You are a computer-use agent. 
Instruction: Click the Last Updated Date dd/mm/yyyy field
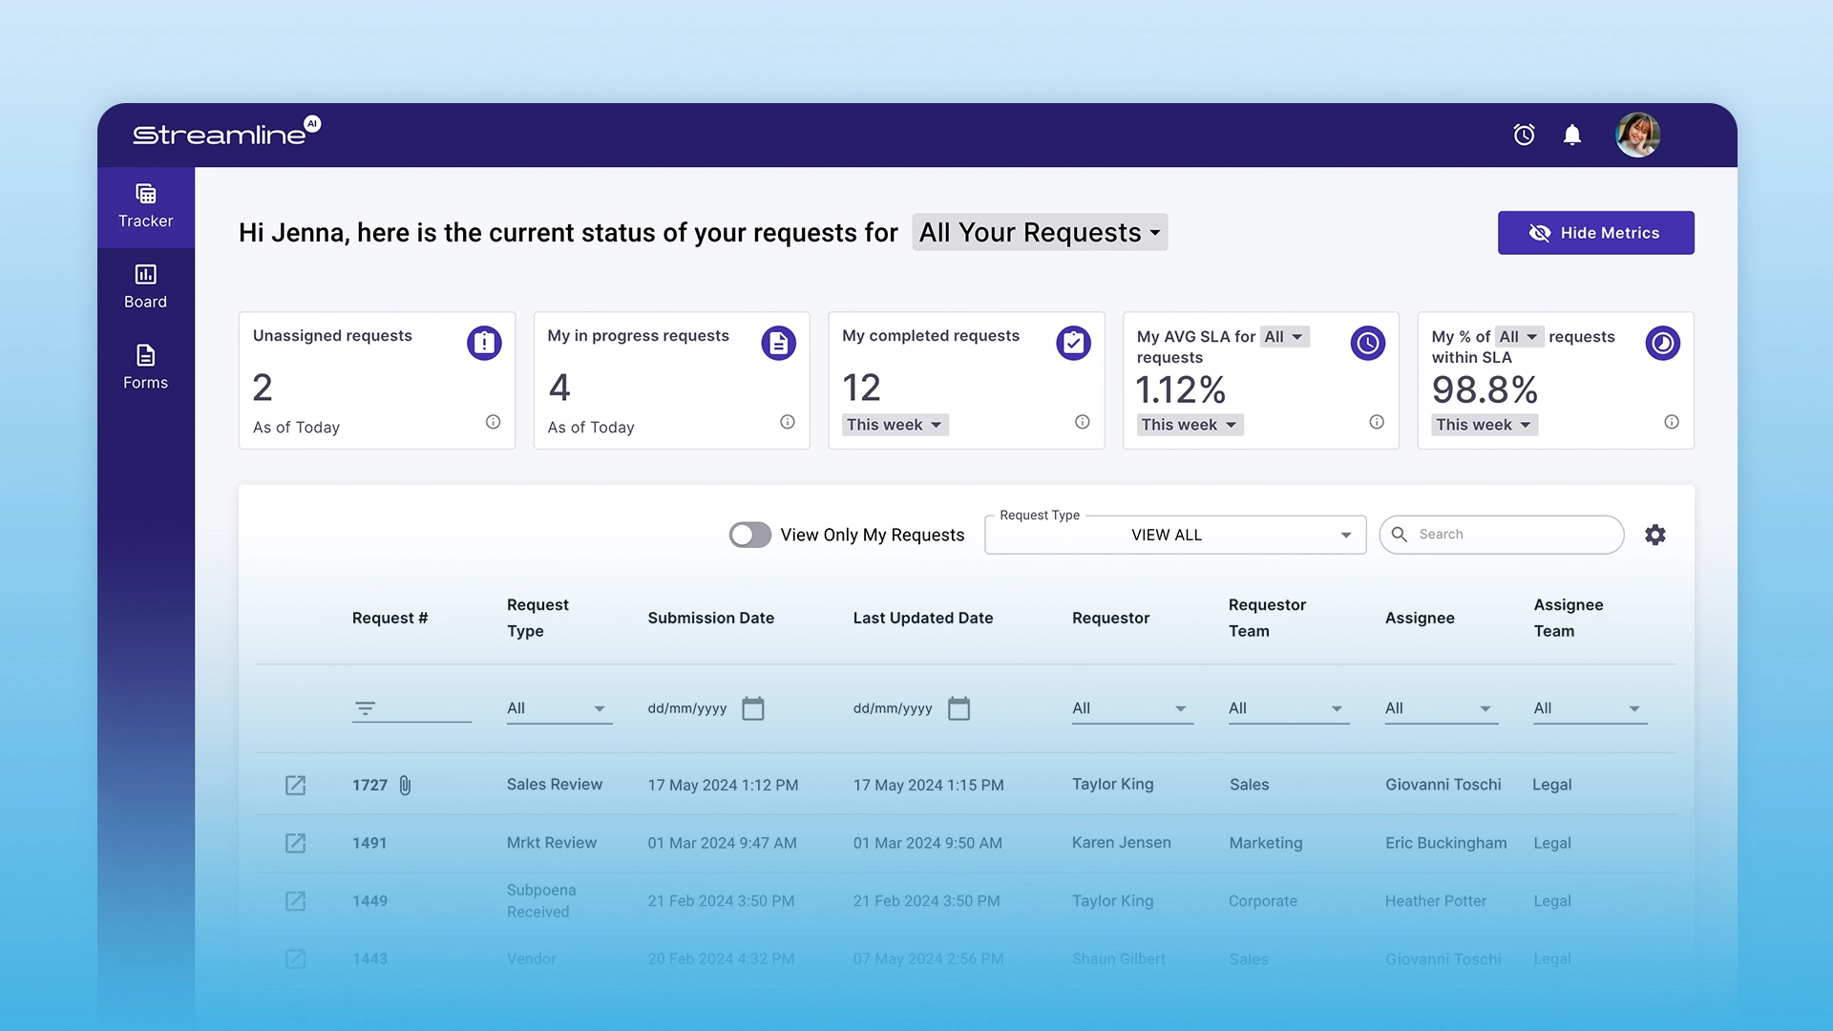pos(893,708)
